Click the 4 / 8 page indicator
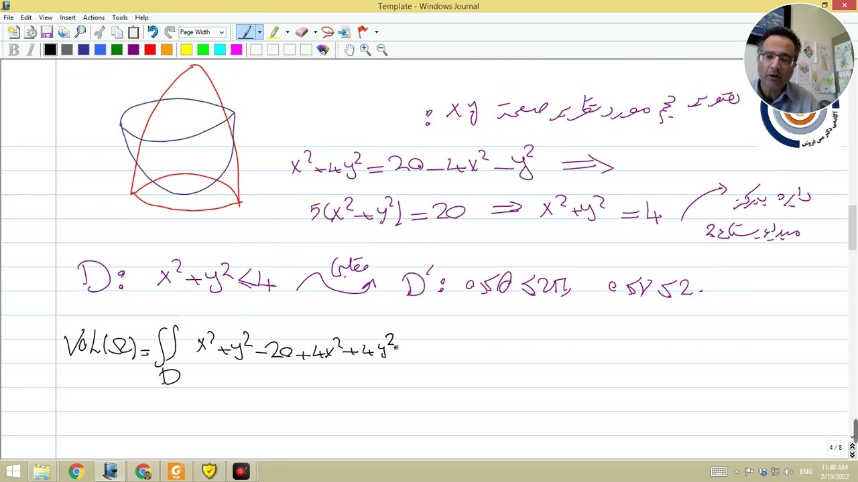 (835, 447)
